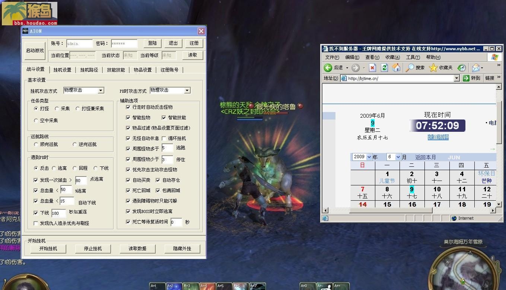Open 挂机攻击方式 dropdown
The width and height of the screenshot is (506, 290).
click(101, 90)
